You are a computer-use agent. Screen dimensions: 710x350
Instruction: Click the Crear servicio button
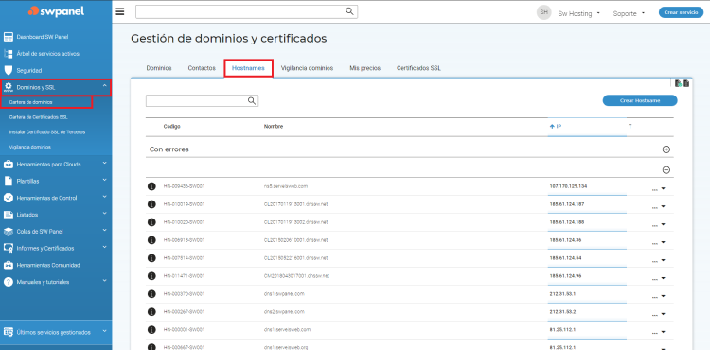point(681,12)
